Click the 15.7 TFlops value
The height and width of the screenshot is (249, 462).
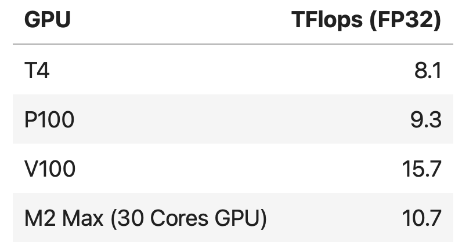tap(422, 169)
